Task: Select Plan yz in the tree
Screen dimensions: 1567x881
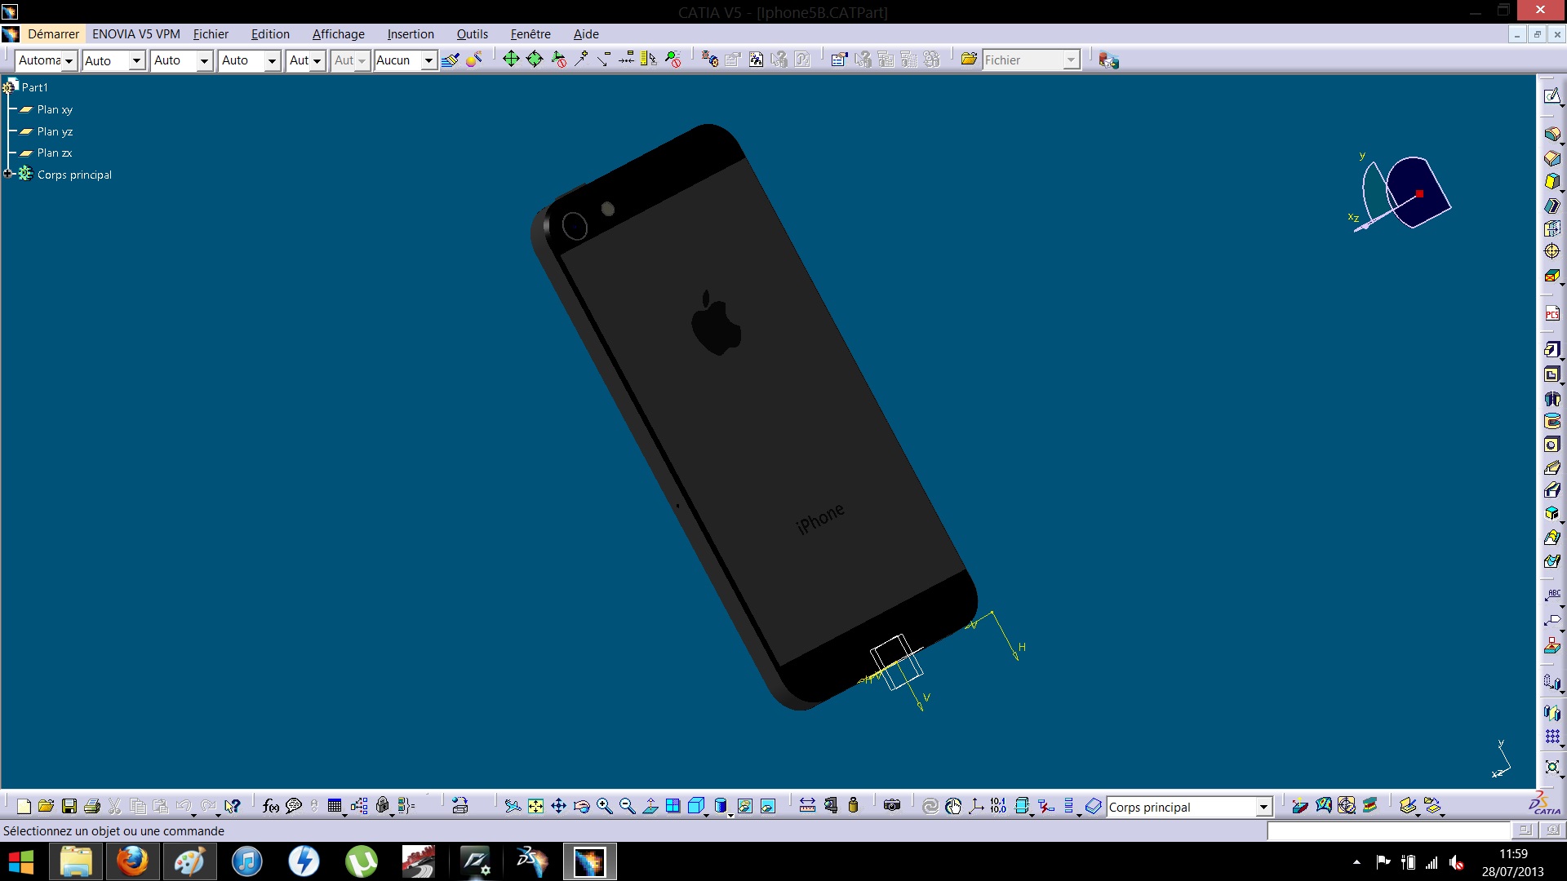Action: (x=55, y=131)
